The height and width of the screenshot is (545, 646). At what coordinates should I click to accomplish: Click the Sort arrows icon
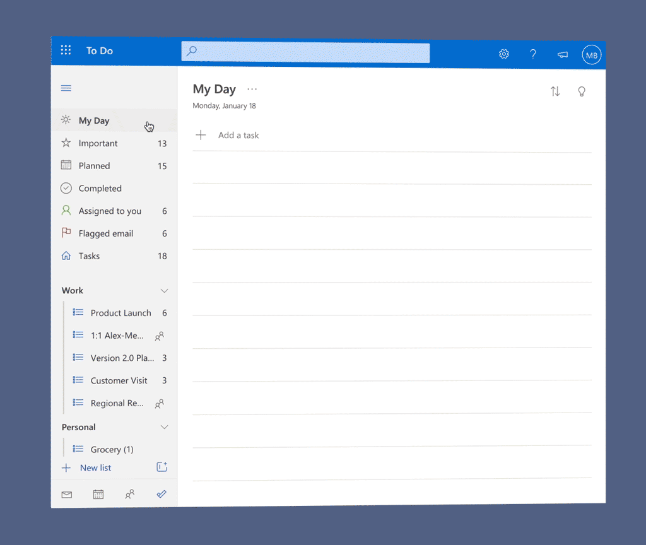click(555, 91)
